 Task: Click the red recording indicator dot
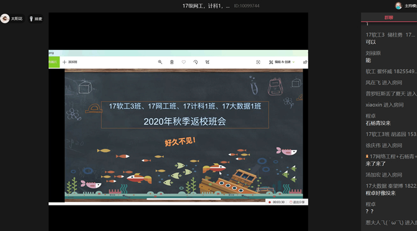[x=269, y=202]
